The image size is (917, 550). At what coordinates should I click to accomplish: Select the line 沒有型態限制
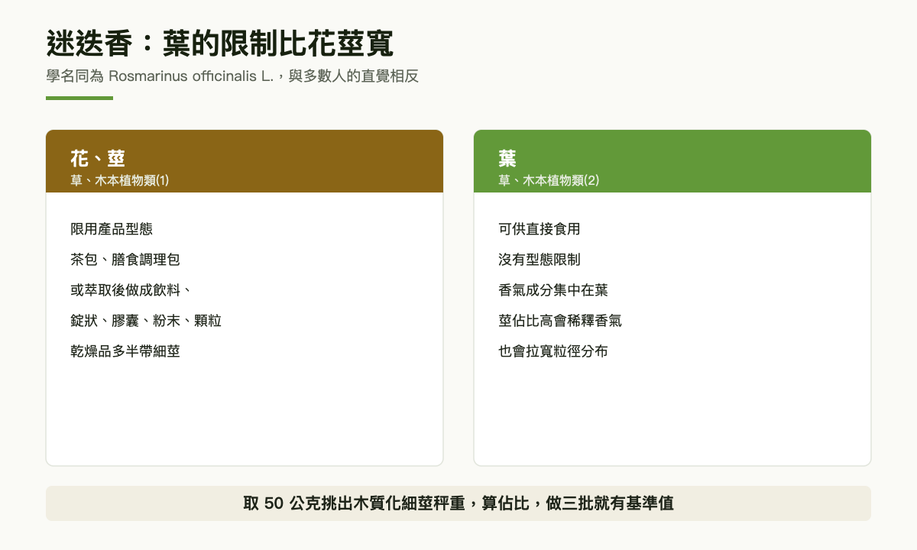540,260
